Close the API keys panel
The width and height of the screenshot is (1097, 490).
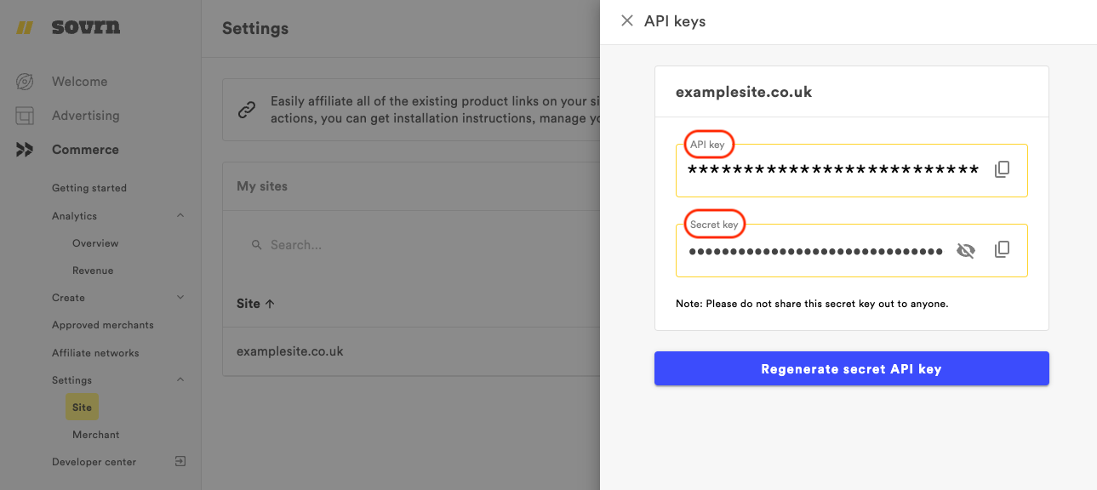coord(627,21)
